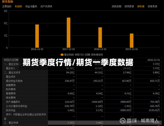Click the 科目(元)\日期 table header
Image resolution: width=164 pixels, height=126 pixels.
pos(11,60)
